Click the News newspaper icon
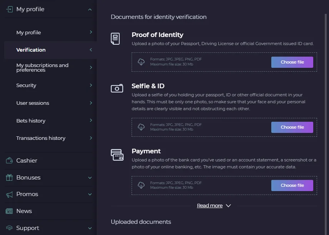Viewport: 329px width, 235px height. click(x=9, y=211)
